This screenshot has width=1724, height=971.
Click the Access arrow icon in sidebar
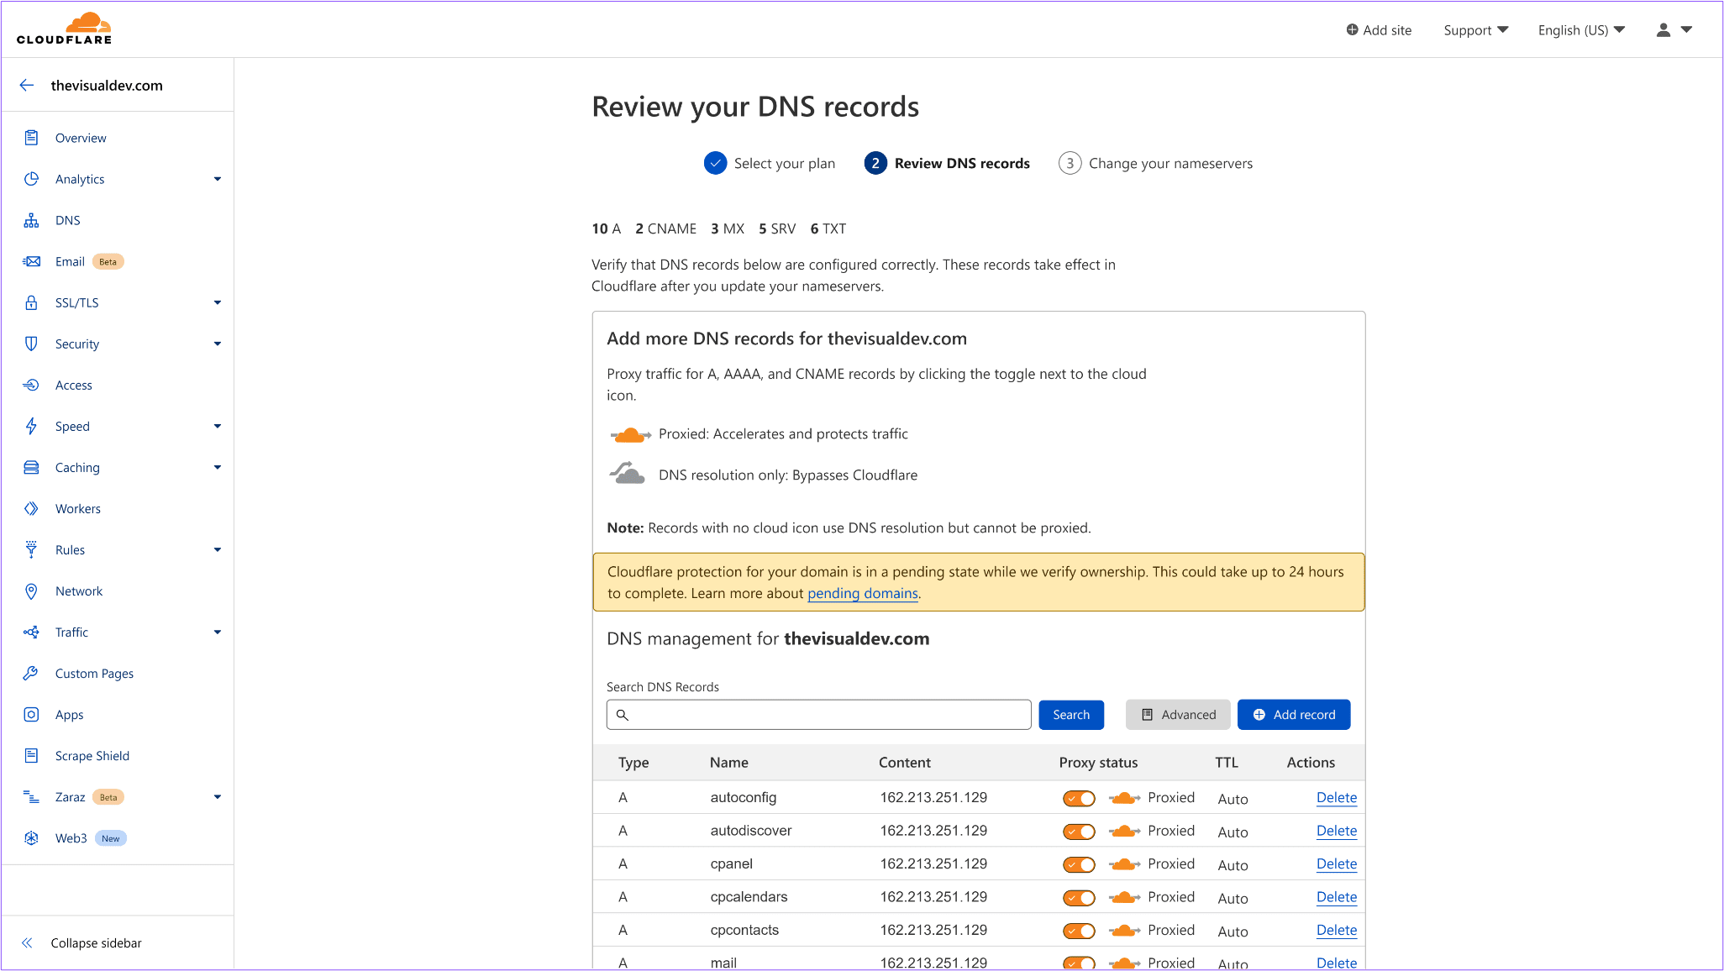[x=31, y=385]
